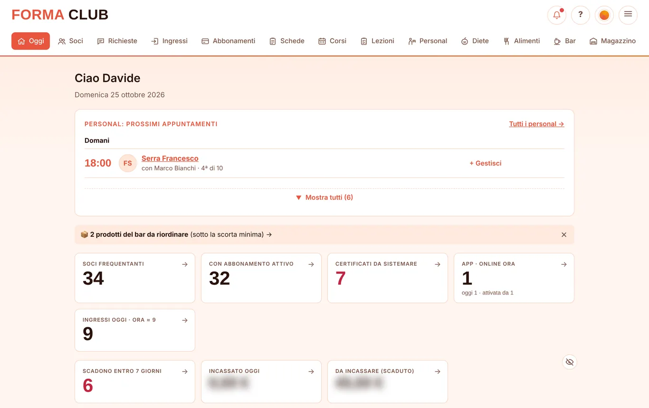Click the 7 certificati da sistemare value
The height and width of the screenshot is (408, 649).
[341, 278]
